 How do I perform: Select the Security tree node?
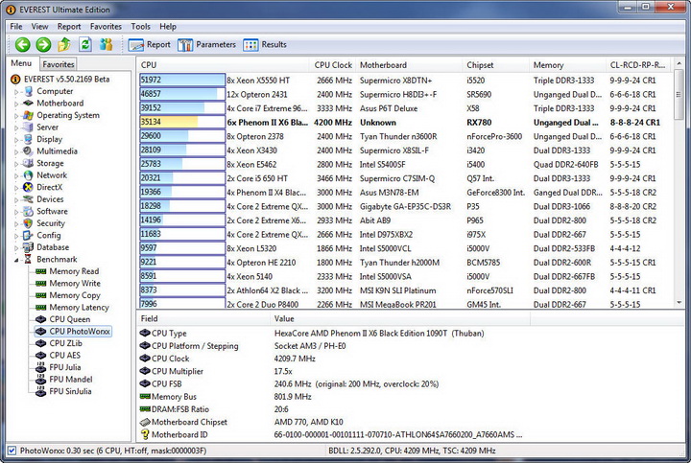44,223
